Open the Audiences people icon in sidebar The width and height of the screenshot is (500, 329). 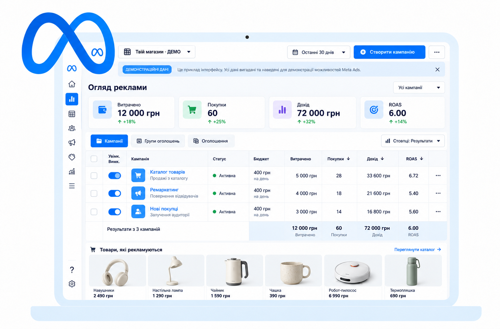72,128
